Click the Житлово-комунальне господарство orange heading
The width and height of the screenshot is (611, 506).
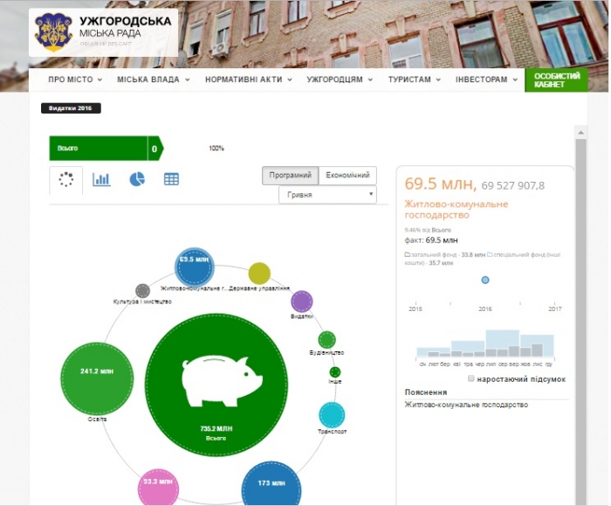tap(456, 210)
